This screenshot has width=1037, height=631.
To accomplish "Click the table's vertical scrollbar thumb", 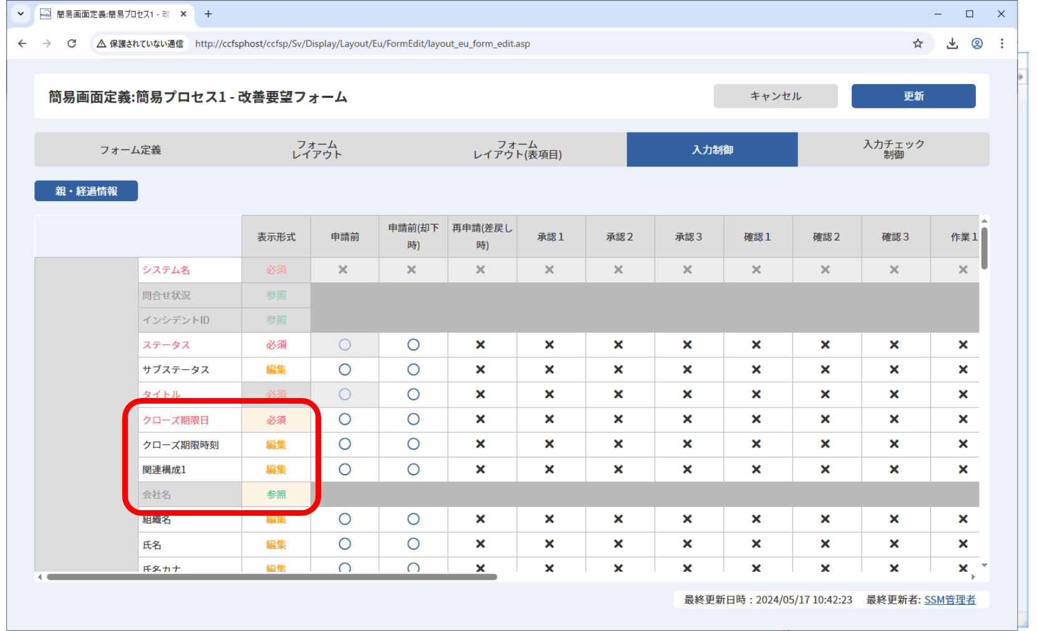I will pos(984,248).
